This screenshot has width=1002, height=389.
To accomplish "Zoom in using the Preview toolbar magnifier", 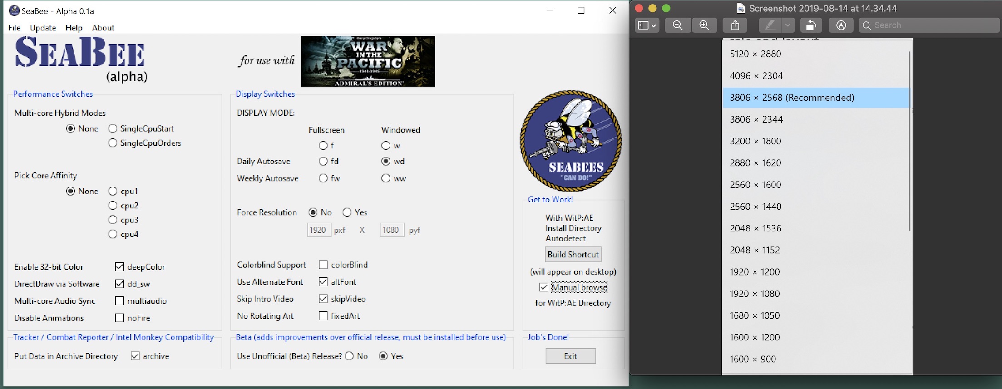I will (704, 25).
